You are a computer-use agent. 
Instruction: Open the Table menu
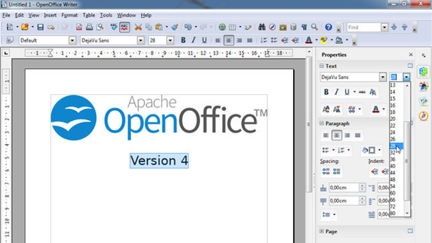pyautogui.click(x=88, y=15)
